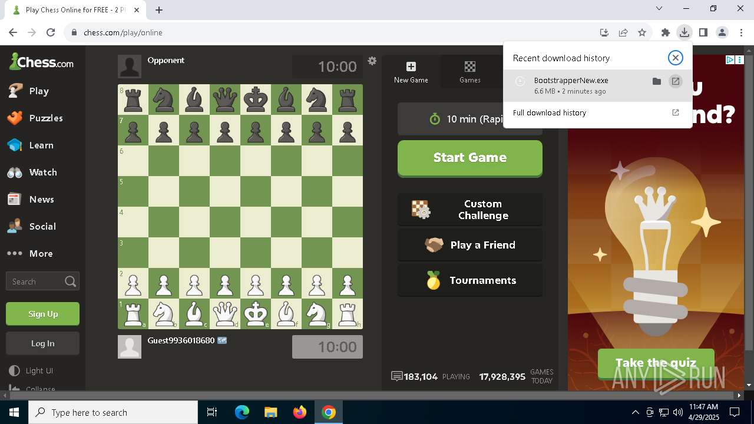The image size is (754, 424).
Task: Click the Chess.com logo
Action: click(x=41, y=61)
